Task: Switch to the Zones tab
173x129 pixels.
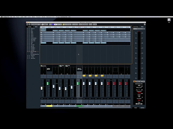Action: pyautogui.click(x=36, y=27)
